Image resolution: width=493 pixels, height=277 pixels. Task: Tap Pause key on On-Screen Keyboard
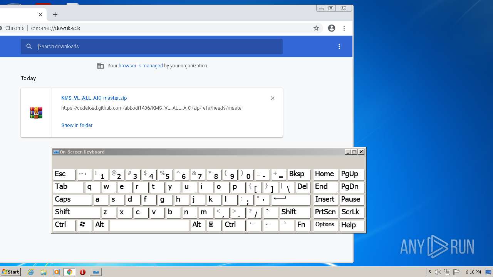coord(352,200)
